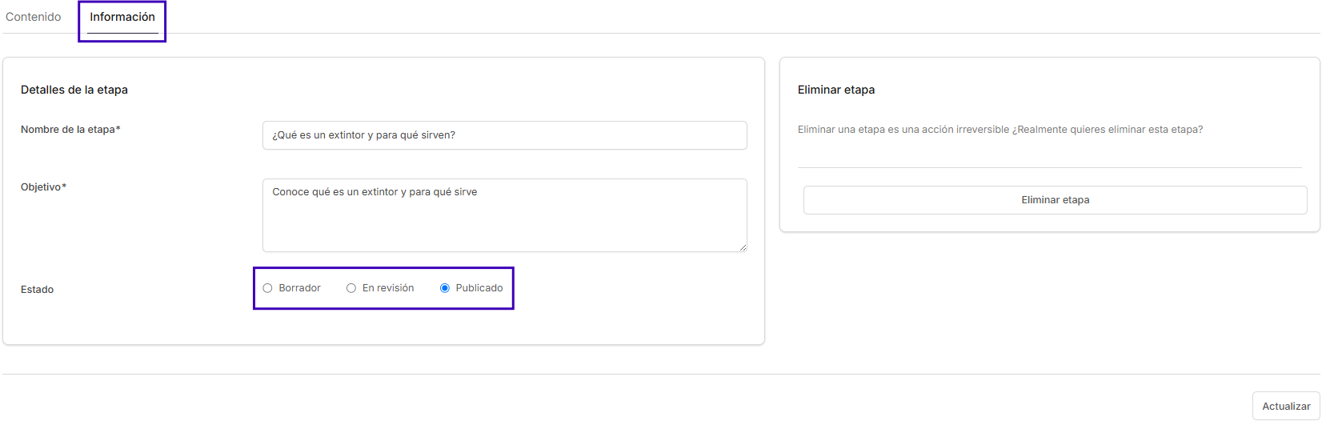Viewport: 1326px width, 425px height.
Task: Click the irreversible deletion warning text
Action: 1000,130
